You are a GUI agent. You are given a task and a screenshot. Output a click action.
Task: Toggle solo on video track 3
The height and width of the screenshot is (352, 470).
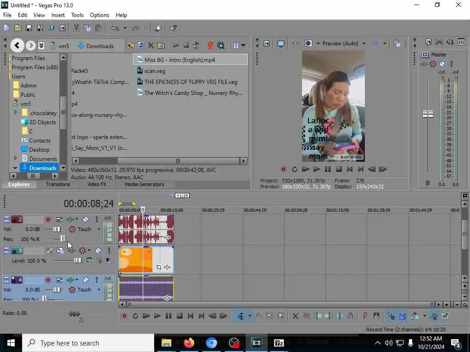(x=109, y=250)
